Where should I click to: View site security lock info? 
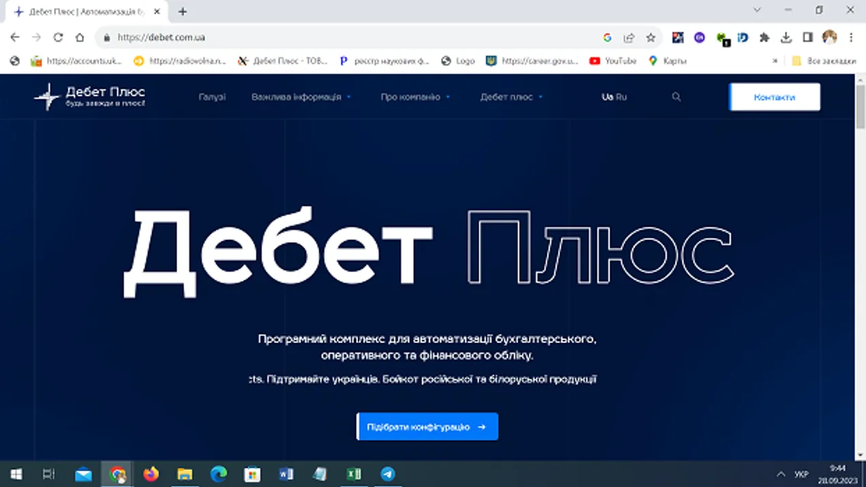(106, 38)
